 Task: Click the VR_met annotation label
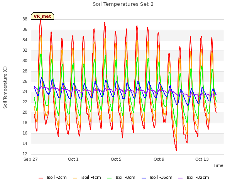[x=42, y=16]
